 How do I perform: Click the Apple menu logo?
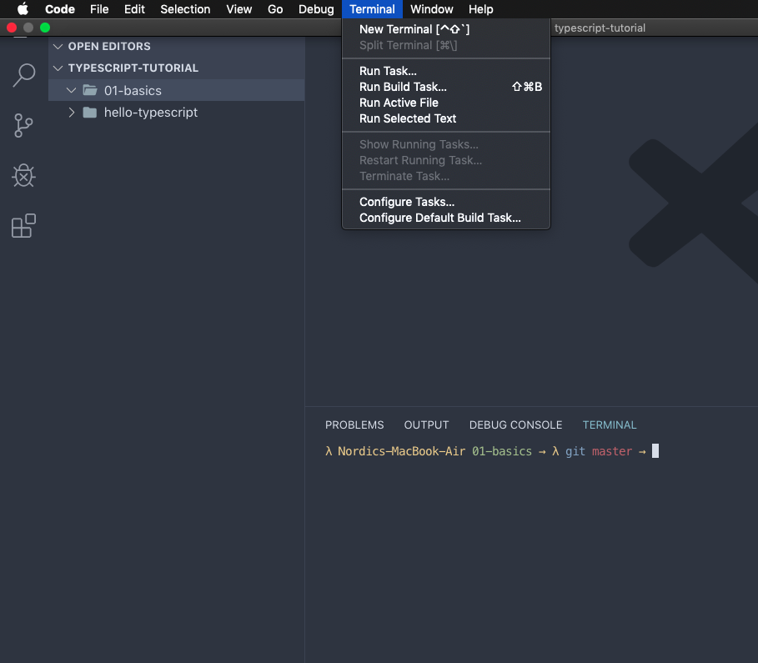pos(23,9)
